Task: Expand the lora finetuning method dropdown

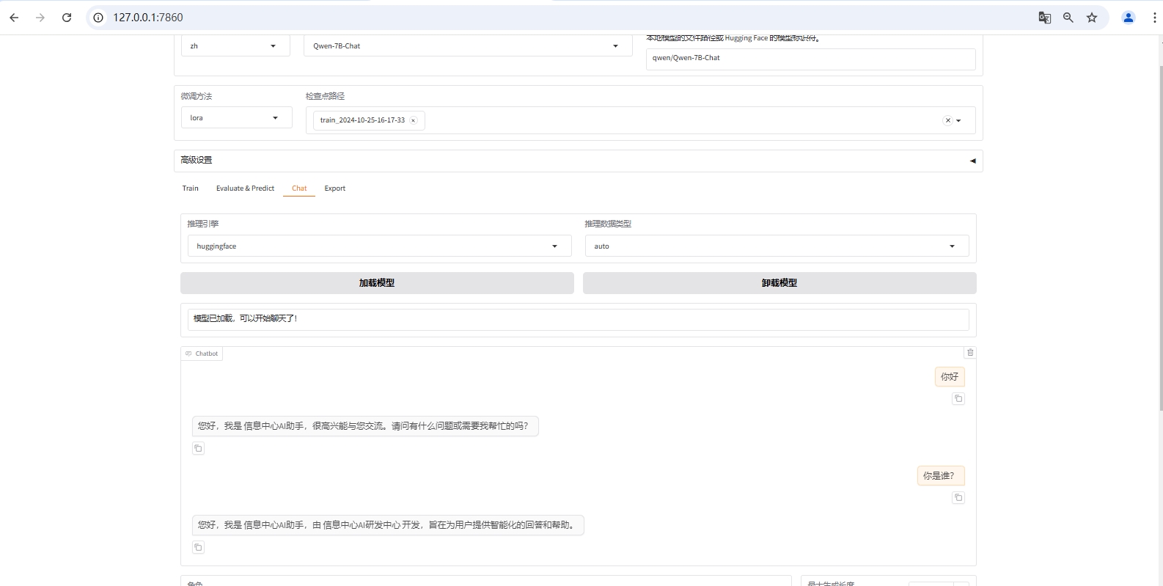Action: tap(236, 118)
